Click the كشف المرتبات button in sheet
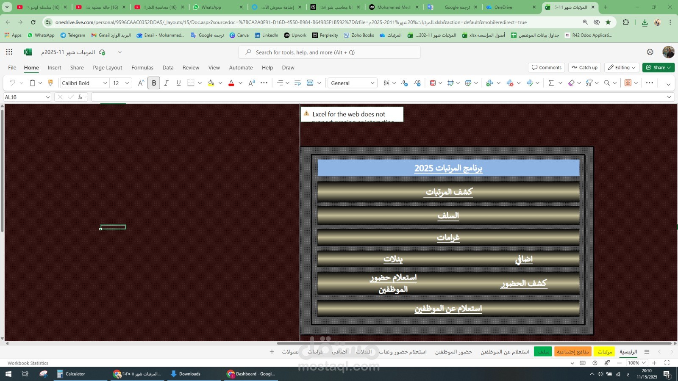Screen dimensions: 678x381 pos(449,192)
